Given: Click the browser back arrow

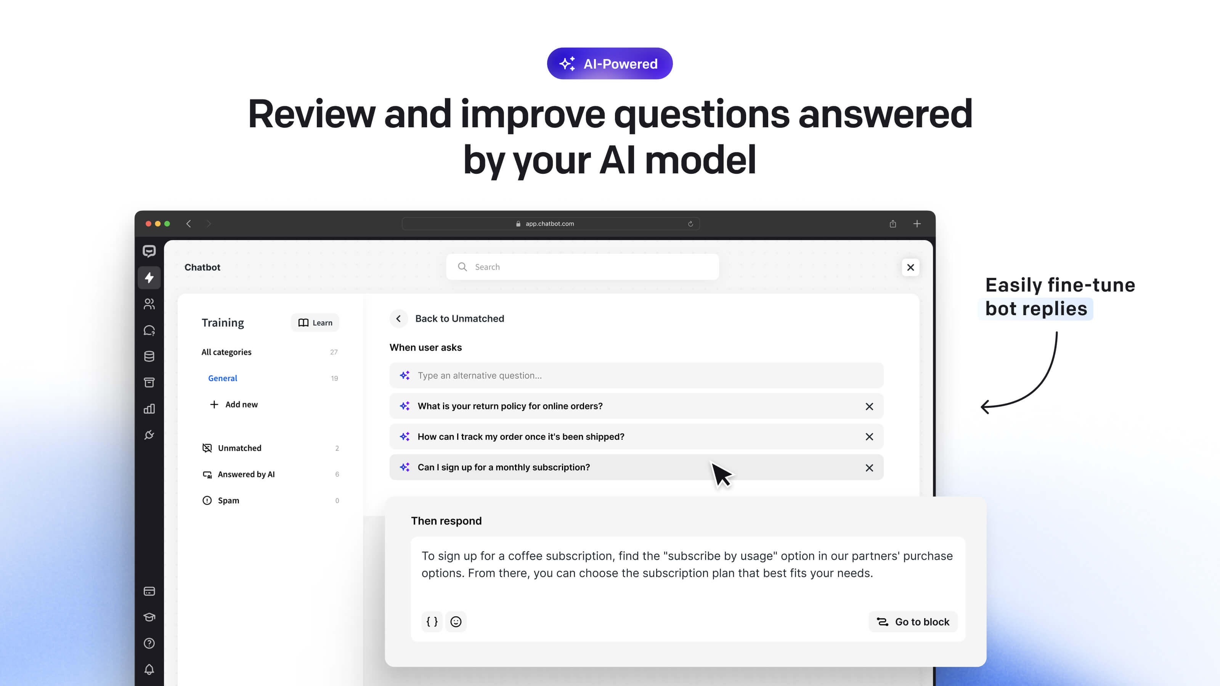Looking at the screenshot, I should click(x=188, y=223).
